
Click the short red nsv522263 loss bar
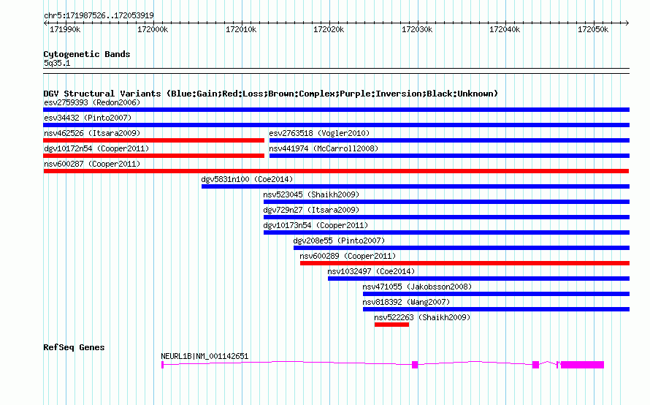(x=391, y=325)
